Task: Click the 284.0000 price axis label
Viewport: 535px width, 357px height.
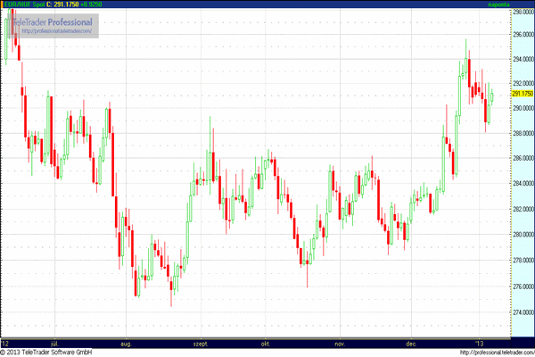Action: (522, 184)
